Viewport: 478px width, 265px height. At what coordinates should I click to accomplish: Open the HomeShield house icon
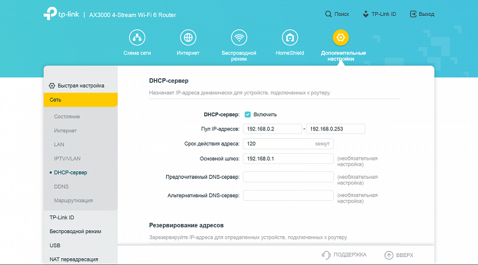tap(290, 37)
